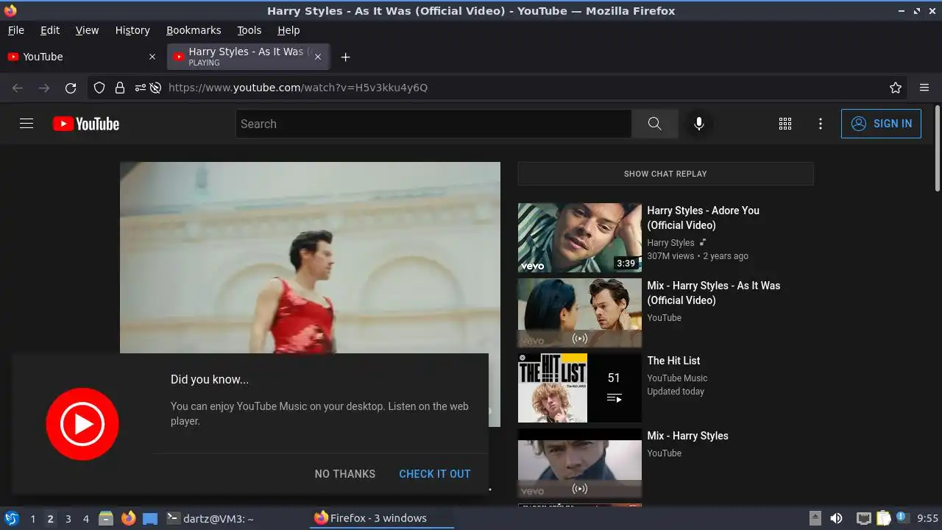942x530 pixels.
Task: Activate voice search microphone
Action: 699,124
